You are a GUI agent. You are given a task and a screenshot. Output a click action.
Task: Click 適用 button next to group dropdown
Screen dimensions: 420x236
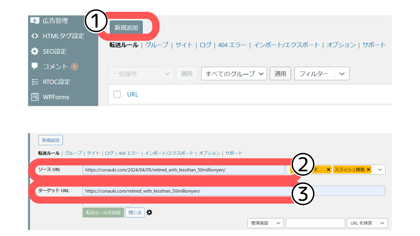click(x=280, y=74)
